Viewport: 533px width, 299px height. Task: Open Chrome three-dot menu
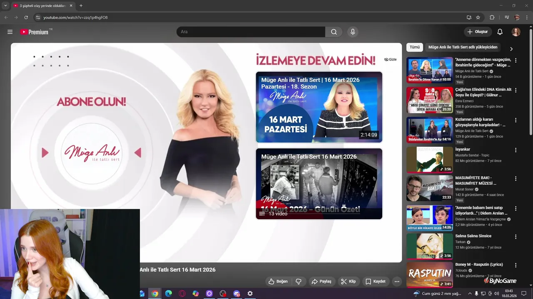pyautogui.click(x=527, y=17)
